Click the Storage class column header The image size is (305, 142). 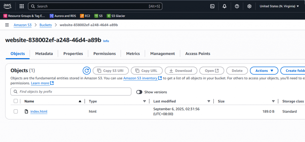click(x=293, y=101)
